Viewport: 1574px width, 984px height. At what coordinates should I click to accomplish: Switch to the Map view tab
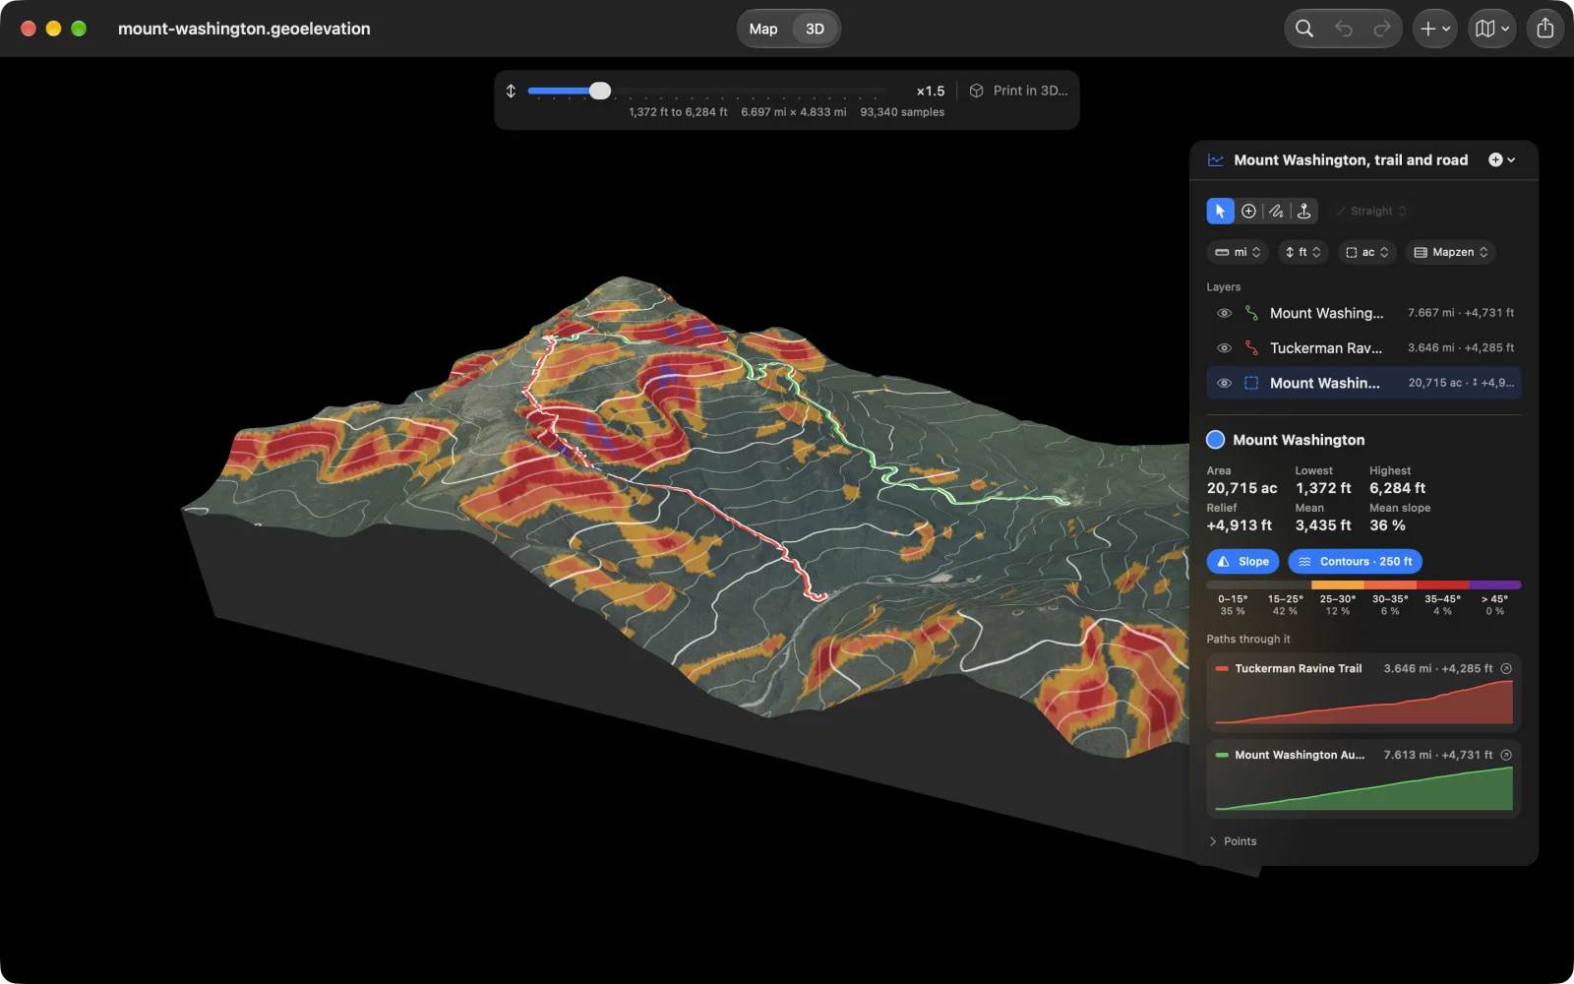tap(763, 29)
